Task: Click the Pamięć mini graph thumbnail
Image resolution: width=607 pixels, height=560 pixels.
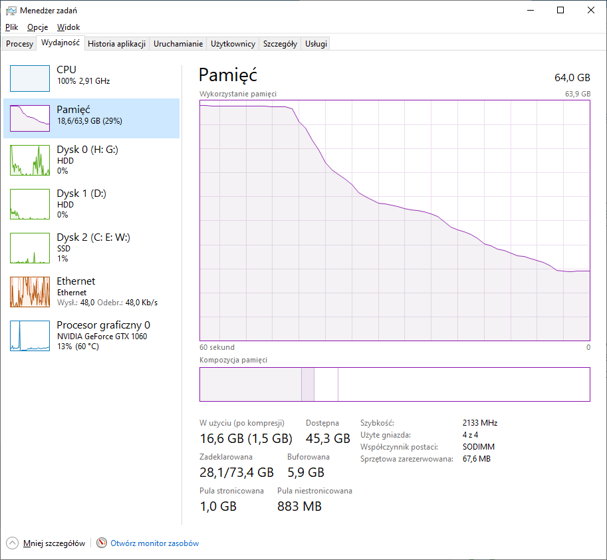Action: [30, 118]
